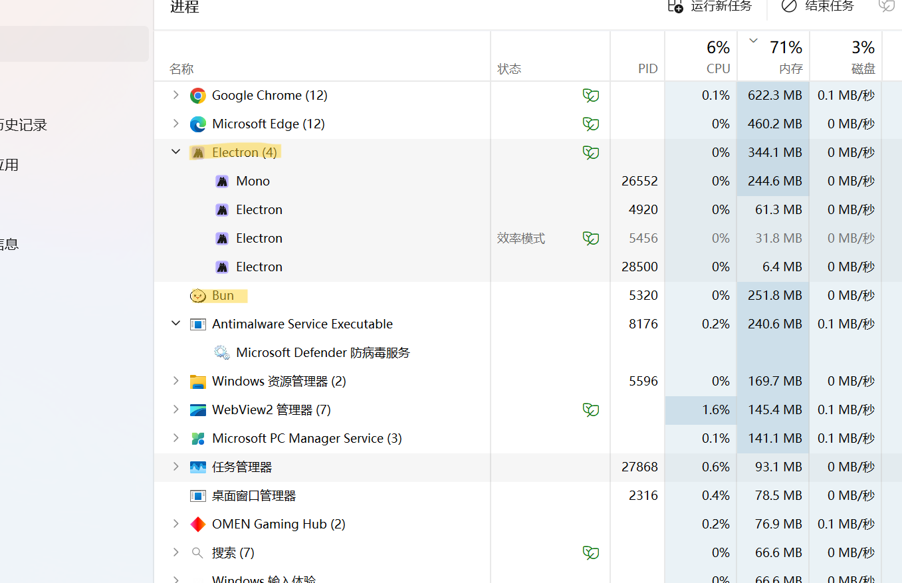Image resolution: width=902 pixels, height=583 pixels.
Task: Click the efficiency leaf icon on Electron 5456 row
Action: (591, 238)
